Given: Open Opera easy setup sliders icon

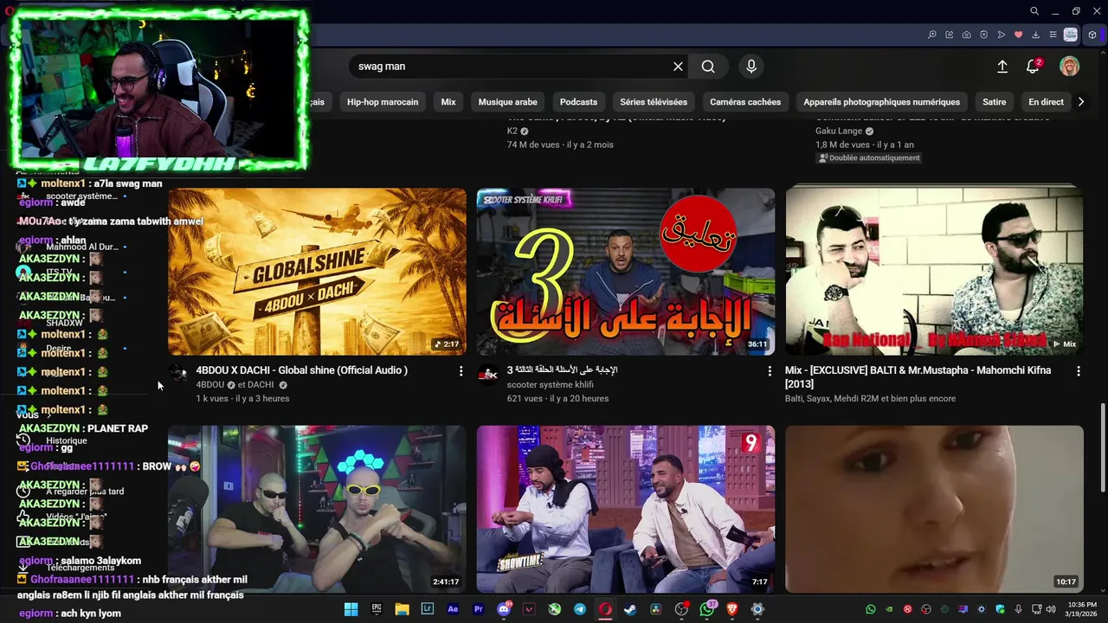Looking at the screenshot, I should click(1053, 35).
